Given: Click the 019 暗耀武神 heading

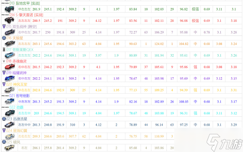Looking at the screenshot, I should pyautogui.click(x=16, y=73).
